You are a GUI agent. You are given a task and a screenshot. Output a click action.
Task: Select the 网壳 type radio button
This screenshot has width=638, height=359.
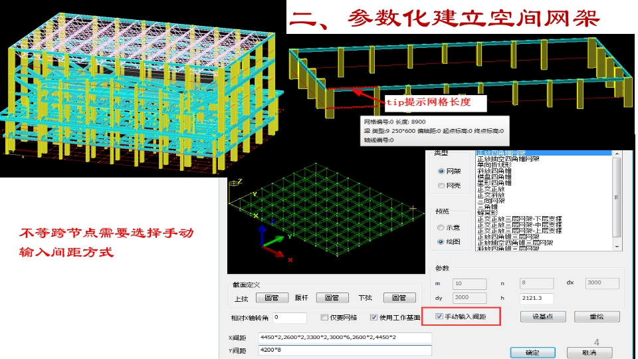pyautogui.click(x=441, y=185)
